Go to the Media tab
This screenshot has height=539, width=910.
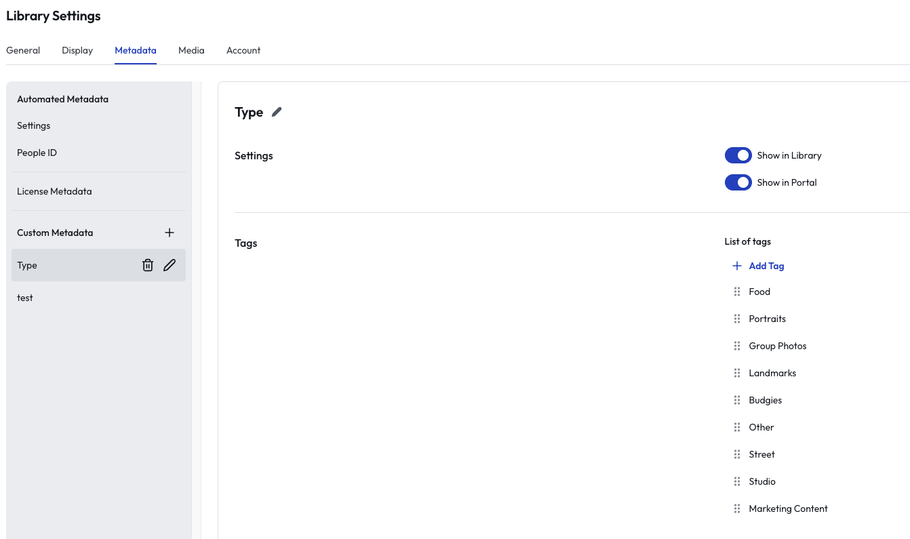pyautogui.click(x=191, y=50)
